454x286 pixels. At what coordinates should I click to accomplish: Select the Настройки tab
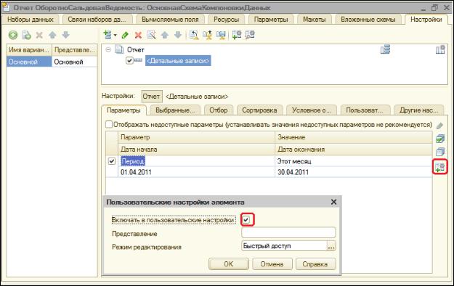click(426, 20)
